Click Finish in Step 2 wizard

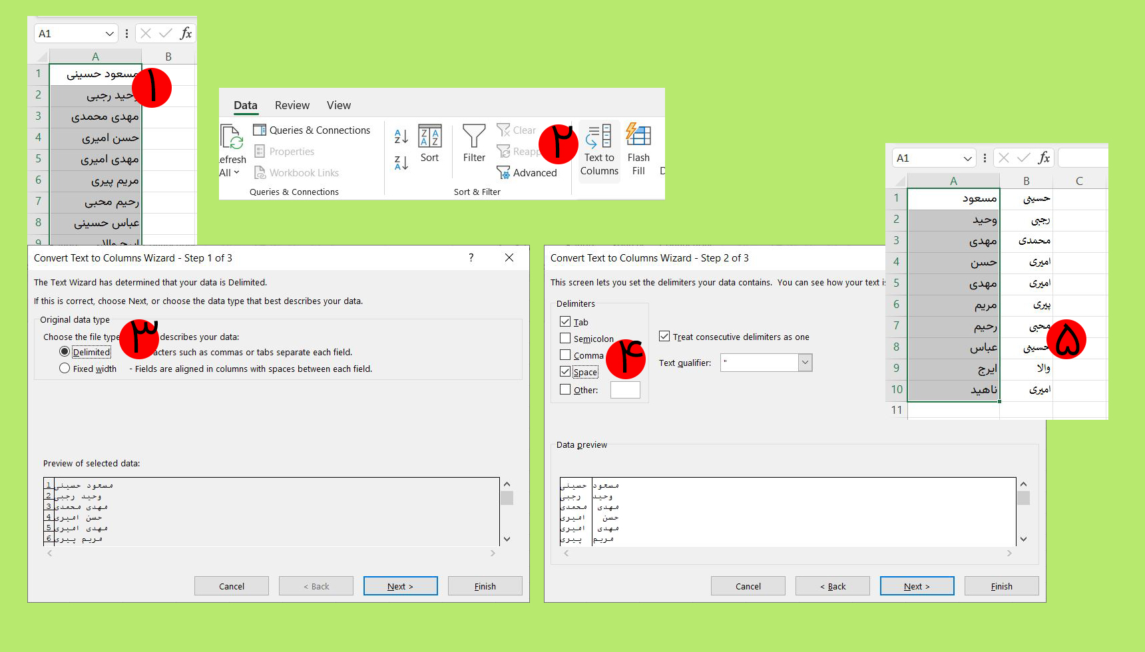click(1001, 586)
